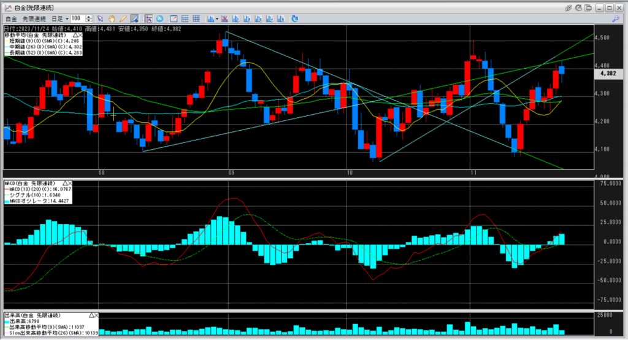Click the 09 month marker on time axis
This screenshot has height=340, width=628.
click(231, 173)
